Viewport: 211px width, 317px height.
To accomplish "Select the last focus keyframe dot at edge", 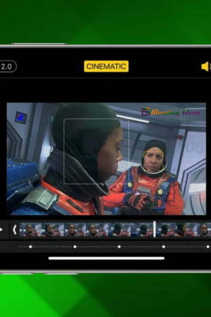I will pos(208,247).
